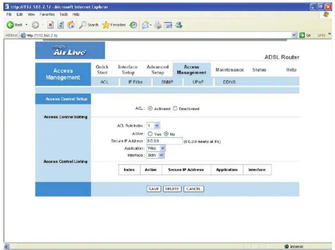Viewport: 335px width, 250px height.
Task: Open the Messenger people icon
Action: pyautogui.click(x=179, y=25)
